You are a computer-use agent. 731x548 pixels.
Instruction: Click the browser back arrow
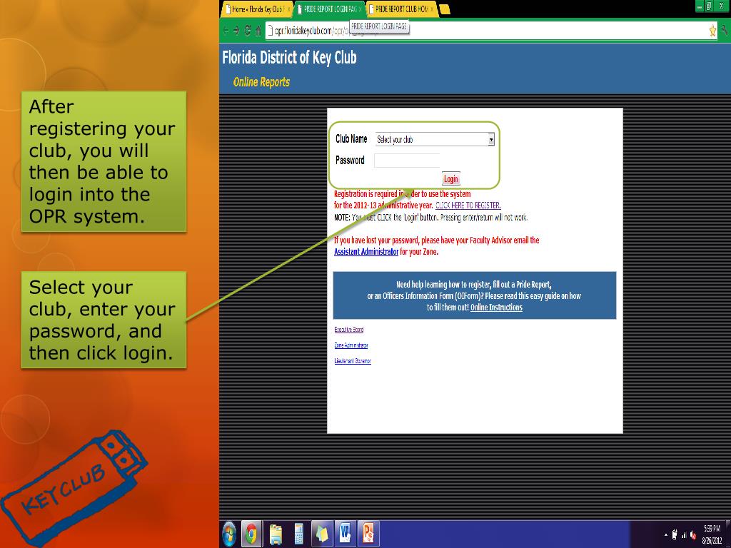click(226, 31)
